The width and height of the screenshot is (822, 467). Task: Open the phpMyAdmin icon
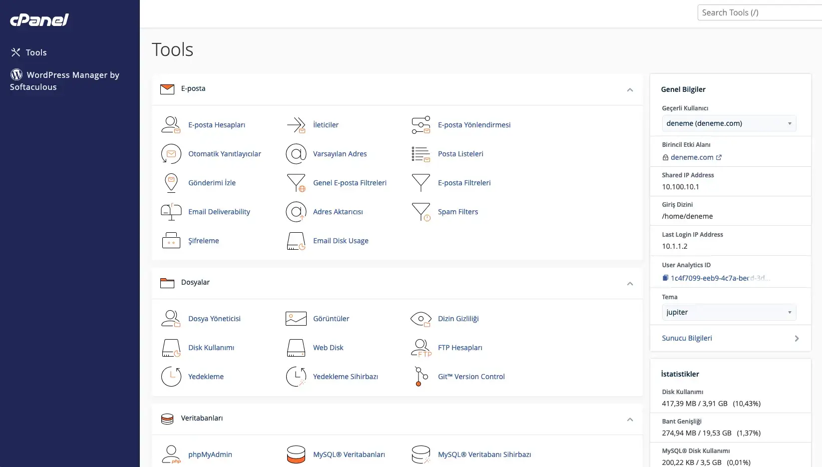[171, 455]
